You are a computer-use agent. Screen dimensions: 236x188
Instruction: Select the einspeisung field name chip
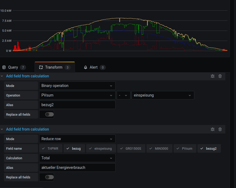click(101, 148)
